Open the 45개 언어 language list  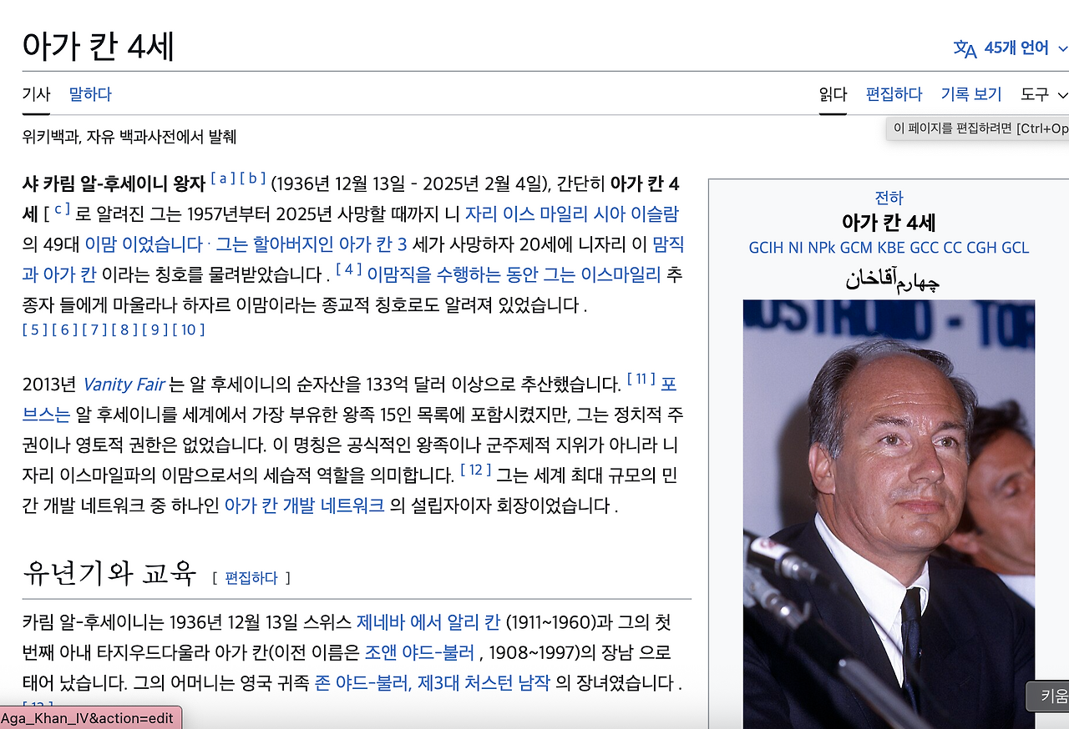coord(1016,48)
